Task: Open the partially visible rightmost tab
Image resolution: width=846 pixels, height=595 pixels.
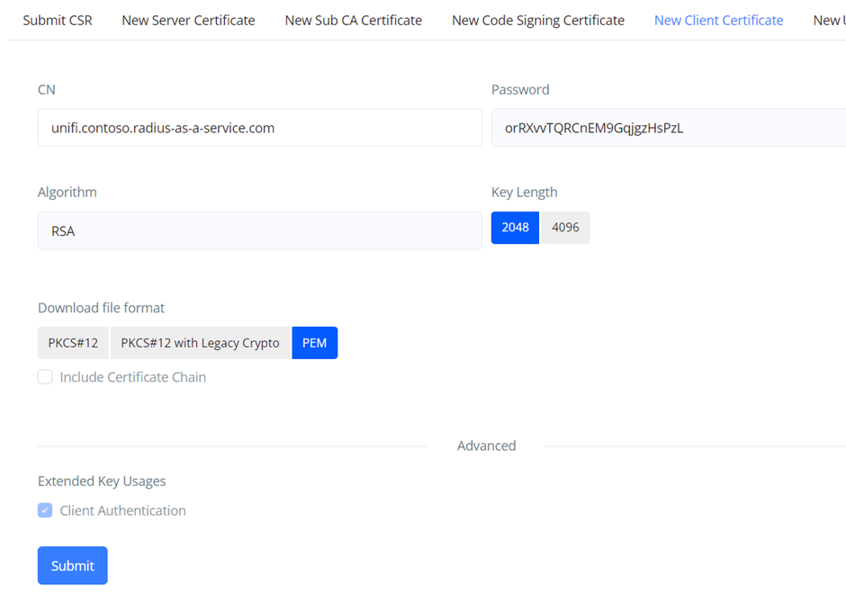Action: (828, 20)
